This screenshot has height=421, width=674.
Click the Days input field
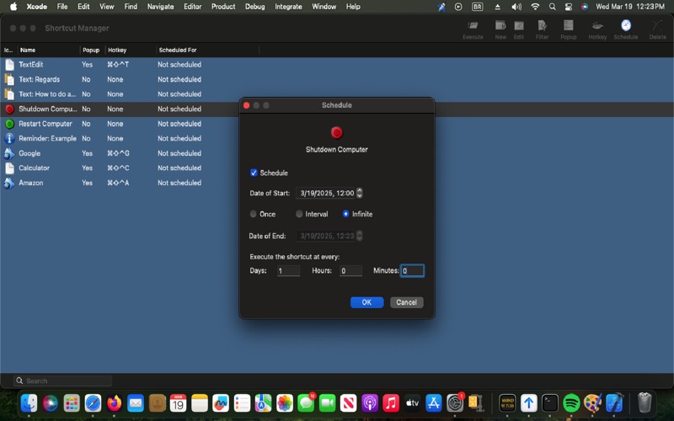click(x=288, y=271)
